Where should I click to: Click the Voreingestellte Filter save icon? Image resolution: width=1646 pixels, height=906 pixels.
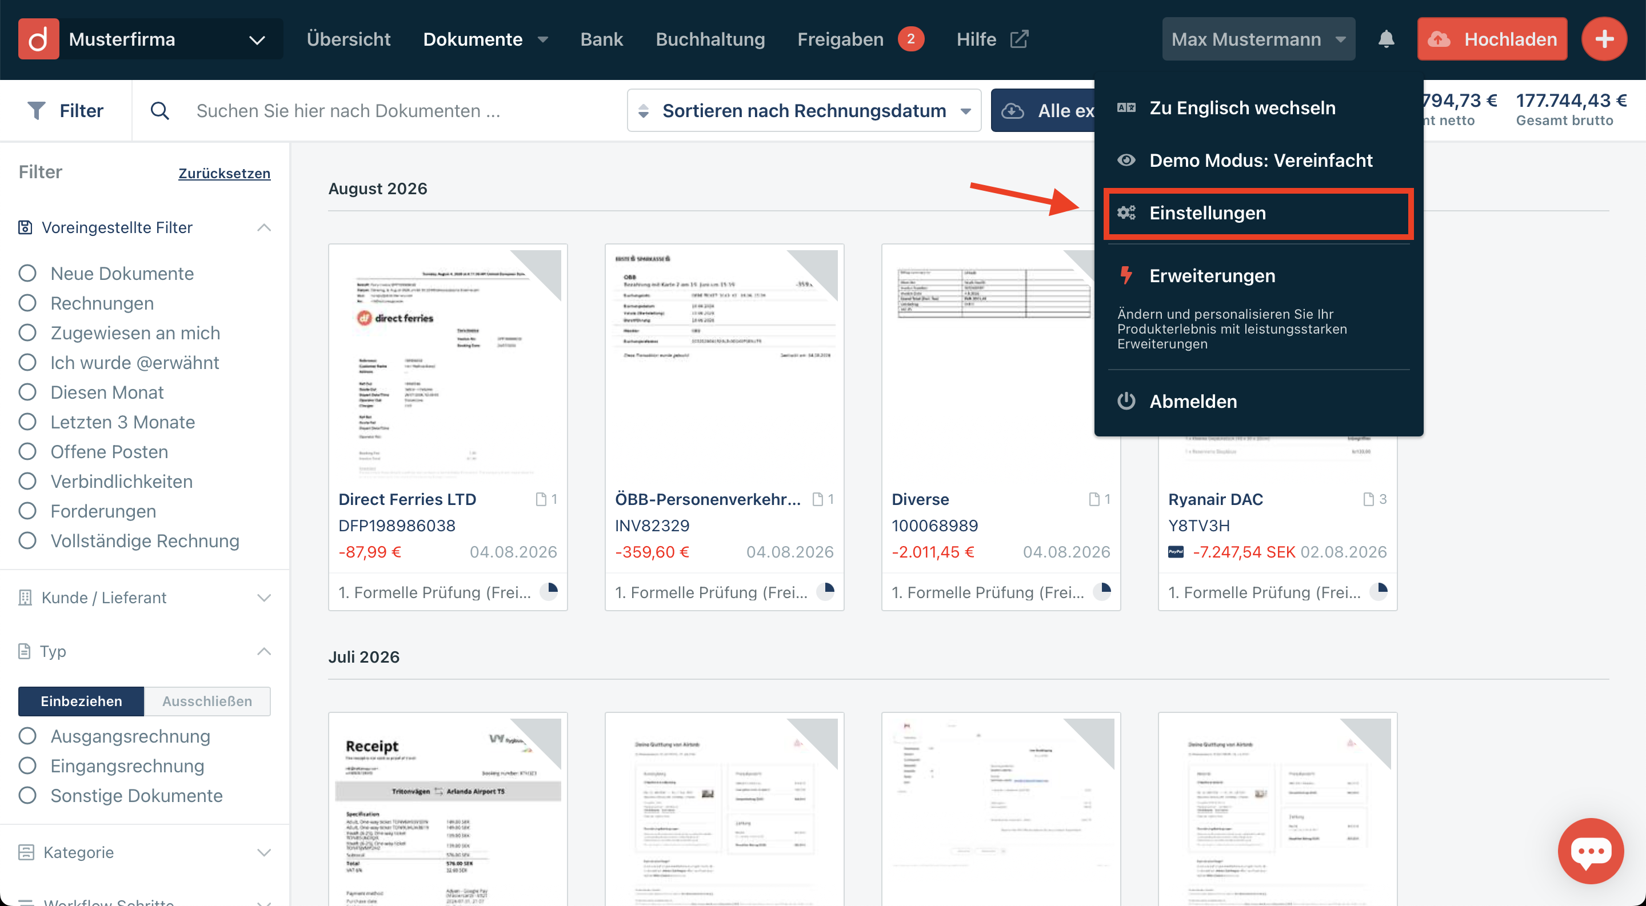pyautogui.click(x=25, y=227)
